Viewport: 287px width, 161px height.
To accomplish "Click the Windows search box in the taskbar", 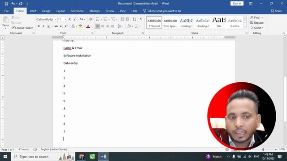I will click(43, 157).
